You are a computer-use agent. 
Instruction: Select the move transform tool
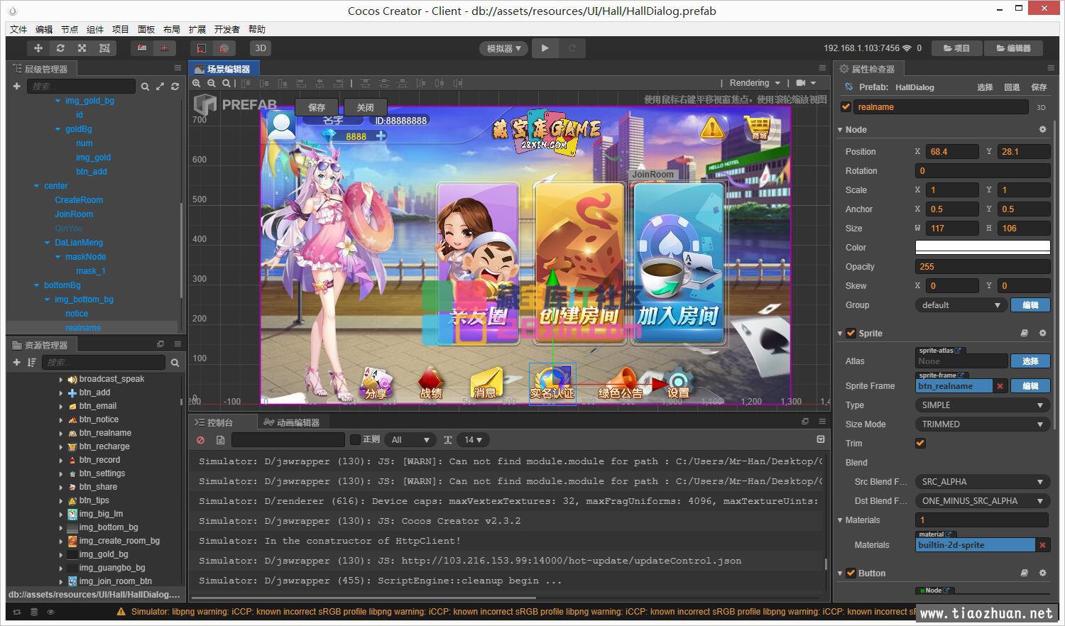click(38, 48)
